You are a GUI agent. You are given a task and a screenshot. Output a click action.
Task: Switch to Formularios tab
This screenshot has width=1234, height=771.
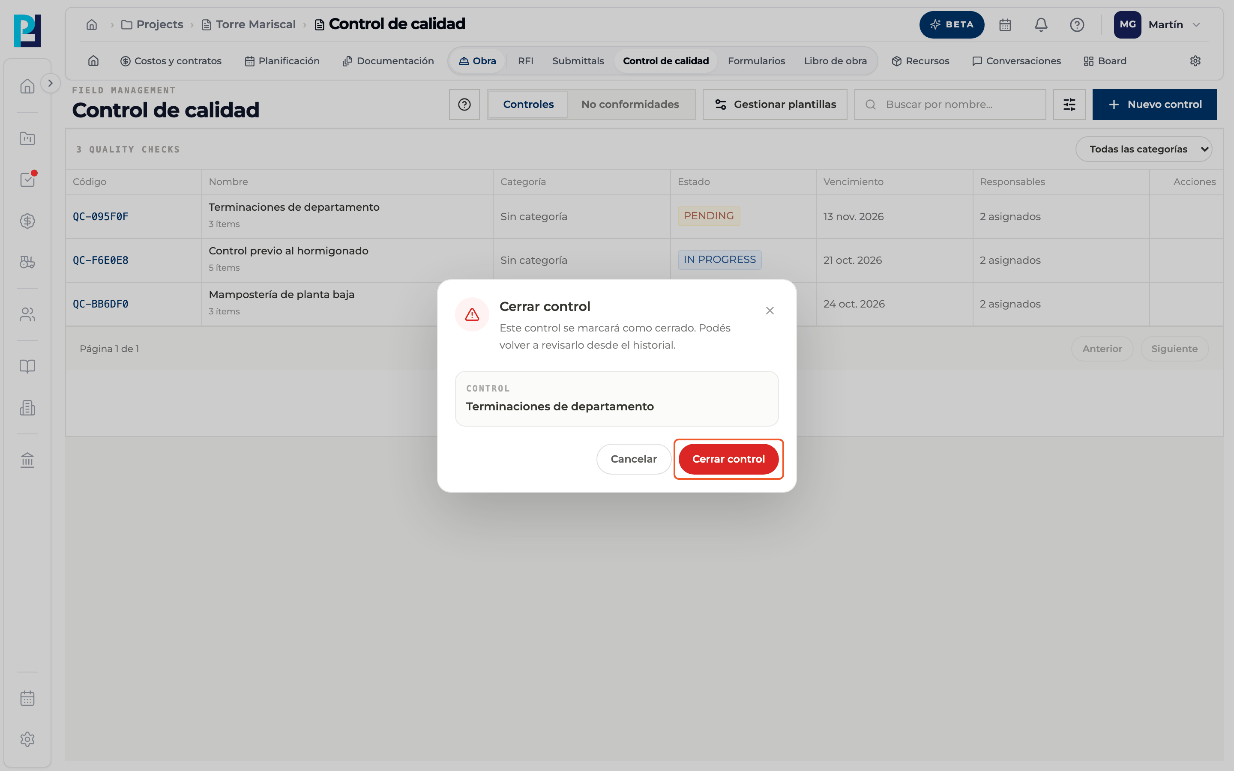click(x=756, y=61)
